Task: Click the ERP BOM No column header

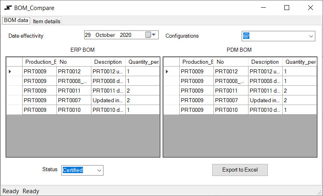Action: pyautogui.click(x=73, y=62)
